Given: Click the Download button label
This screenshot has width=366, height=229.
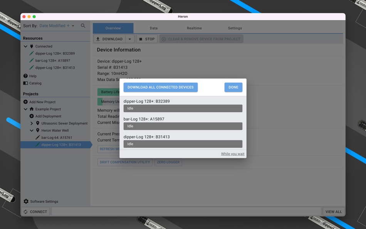Looking at the screenshot, I should pos(112,39).
